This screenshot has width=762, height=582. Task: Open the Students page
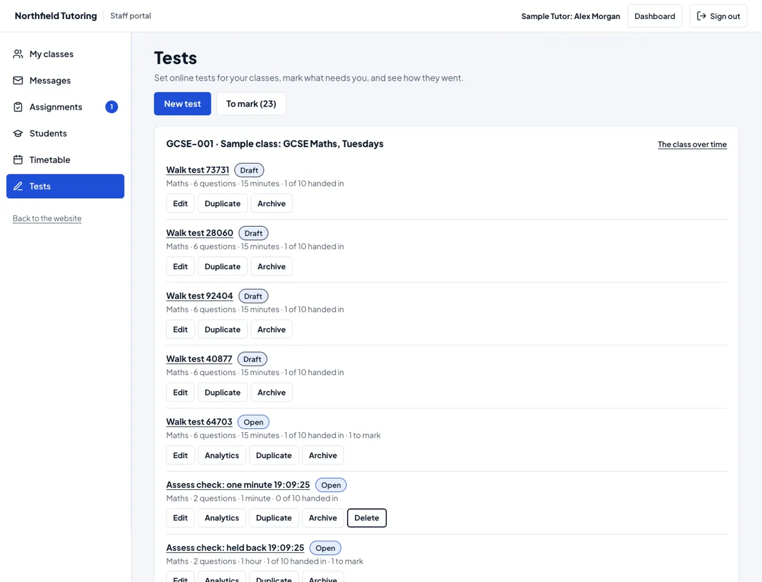tap(65, 133)
